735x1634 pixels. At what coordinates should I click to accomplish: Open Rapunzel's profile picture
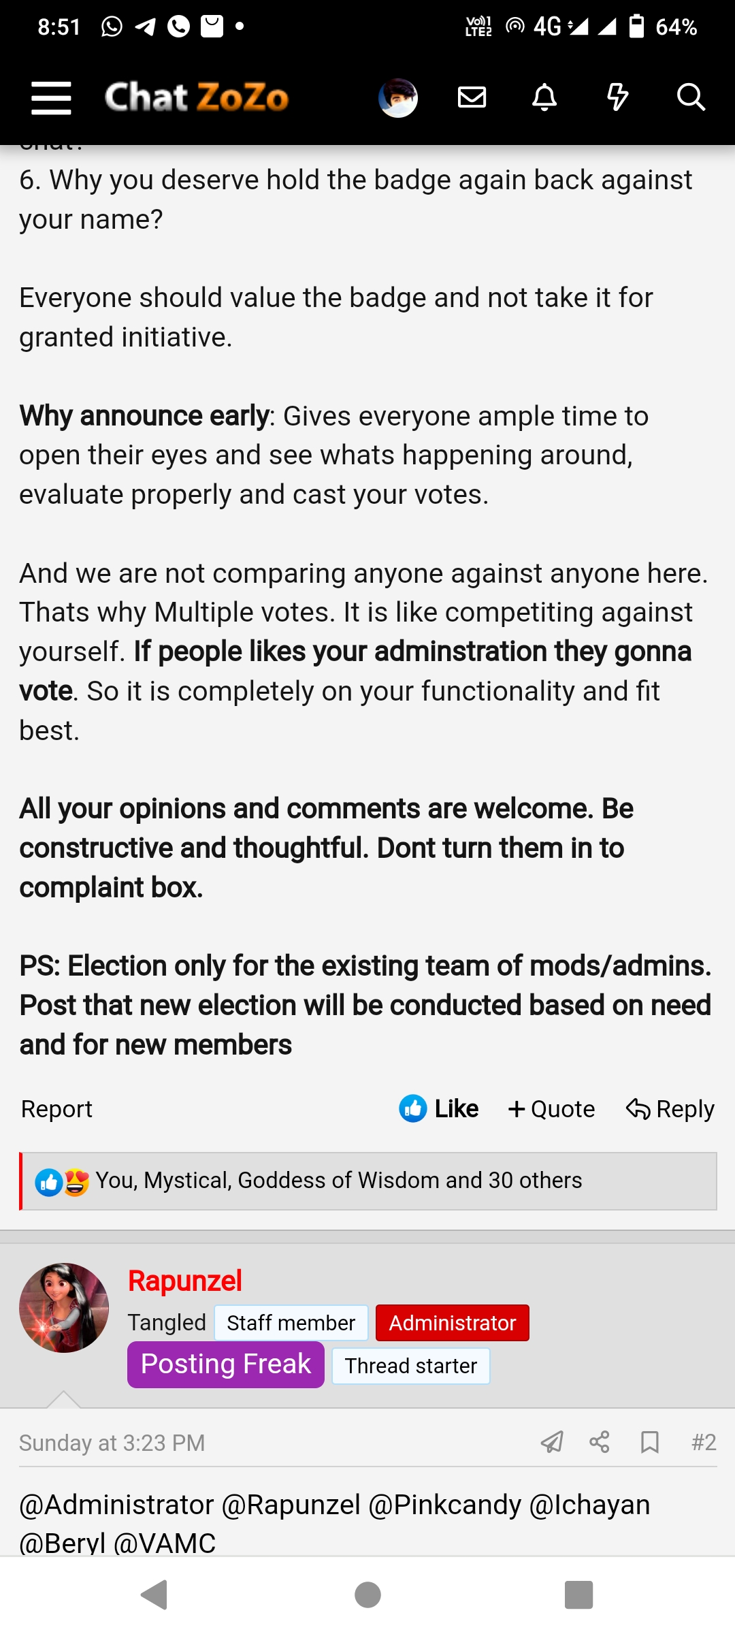tap(64, 1308)
